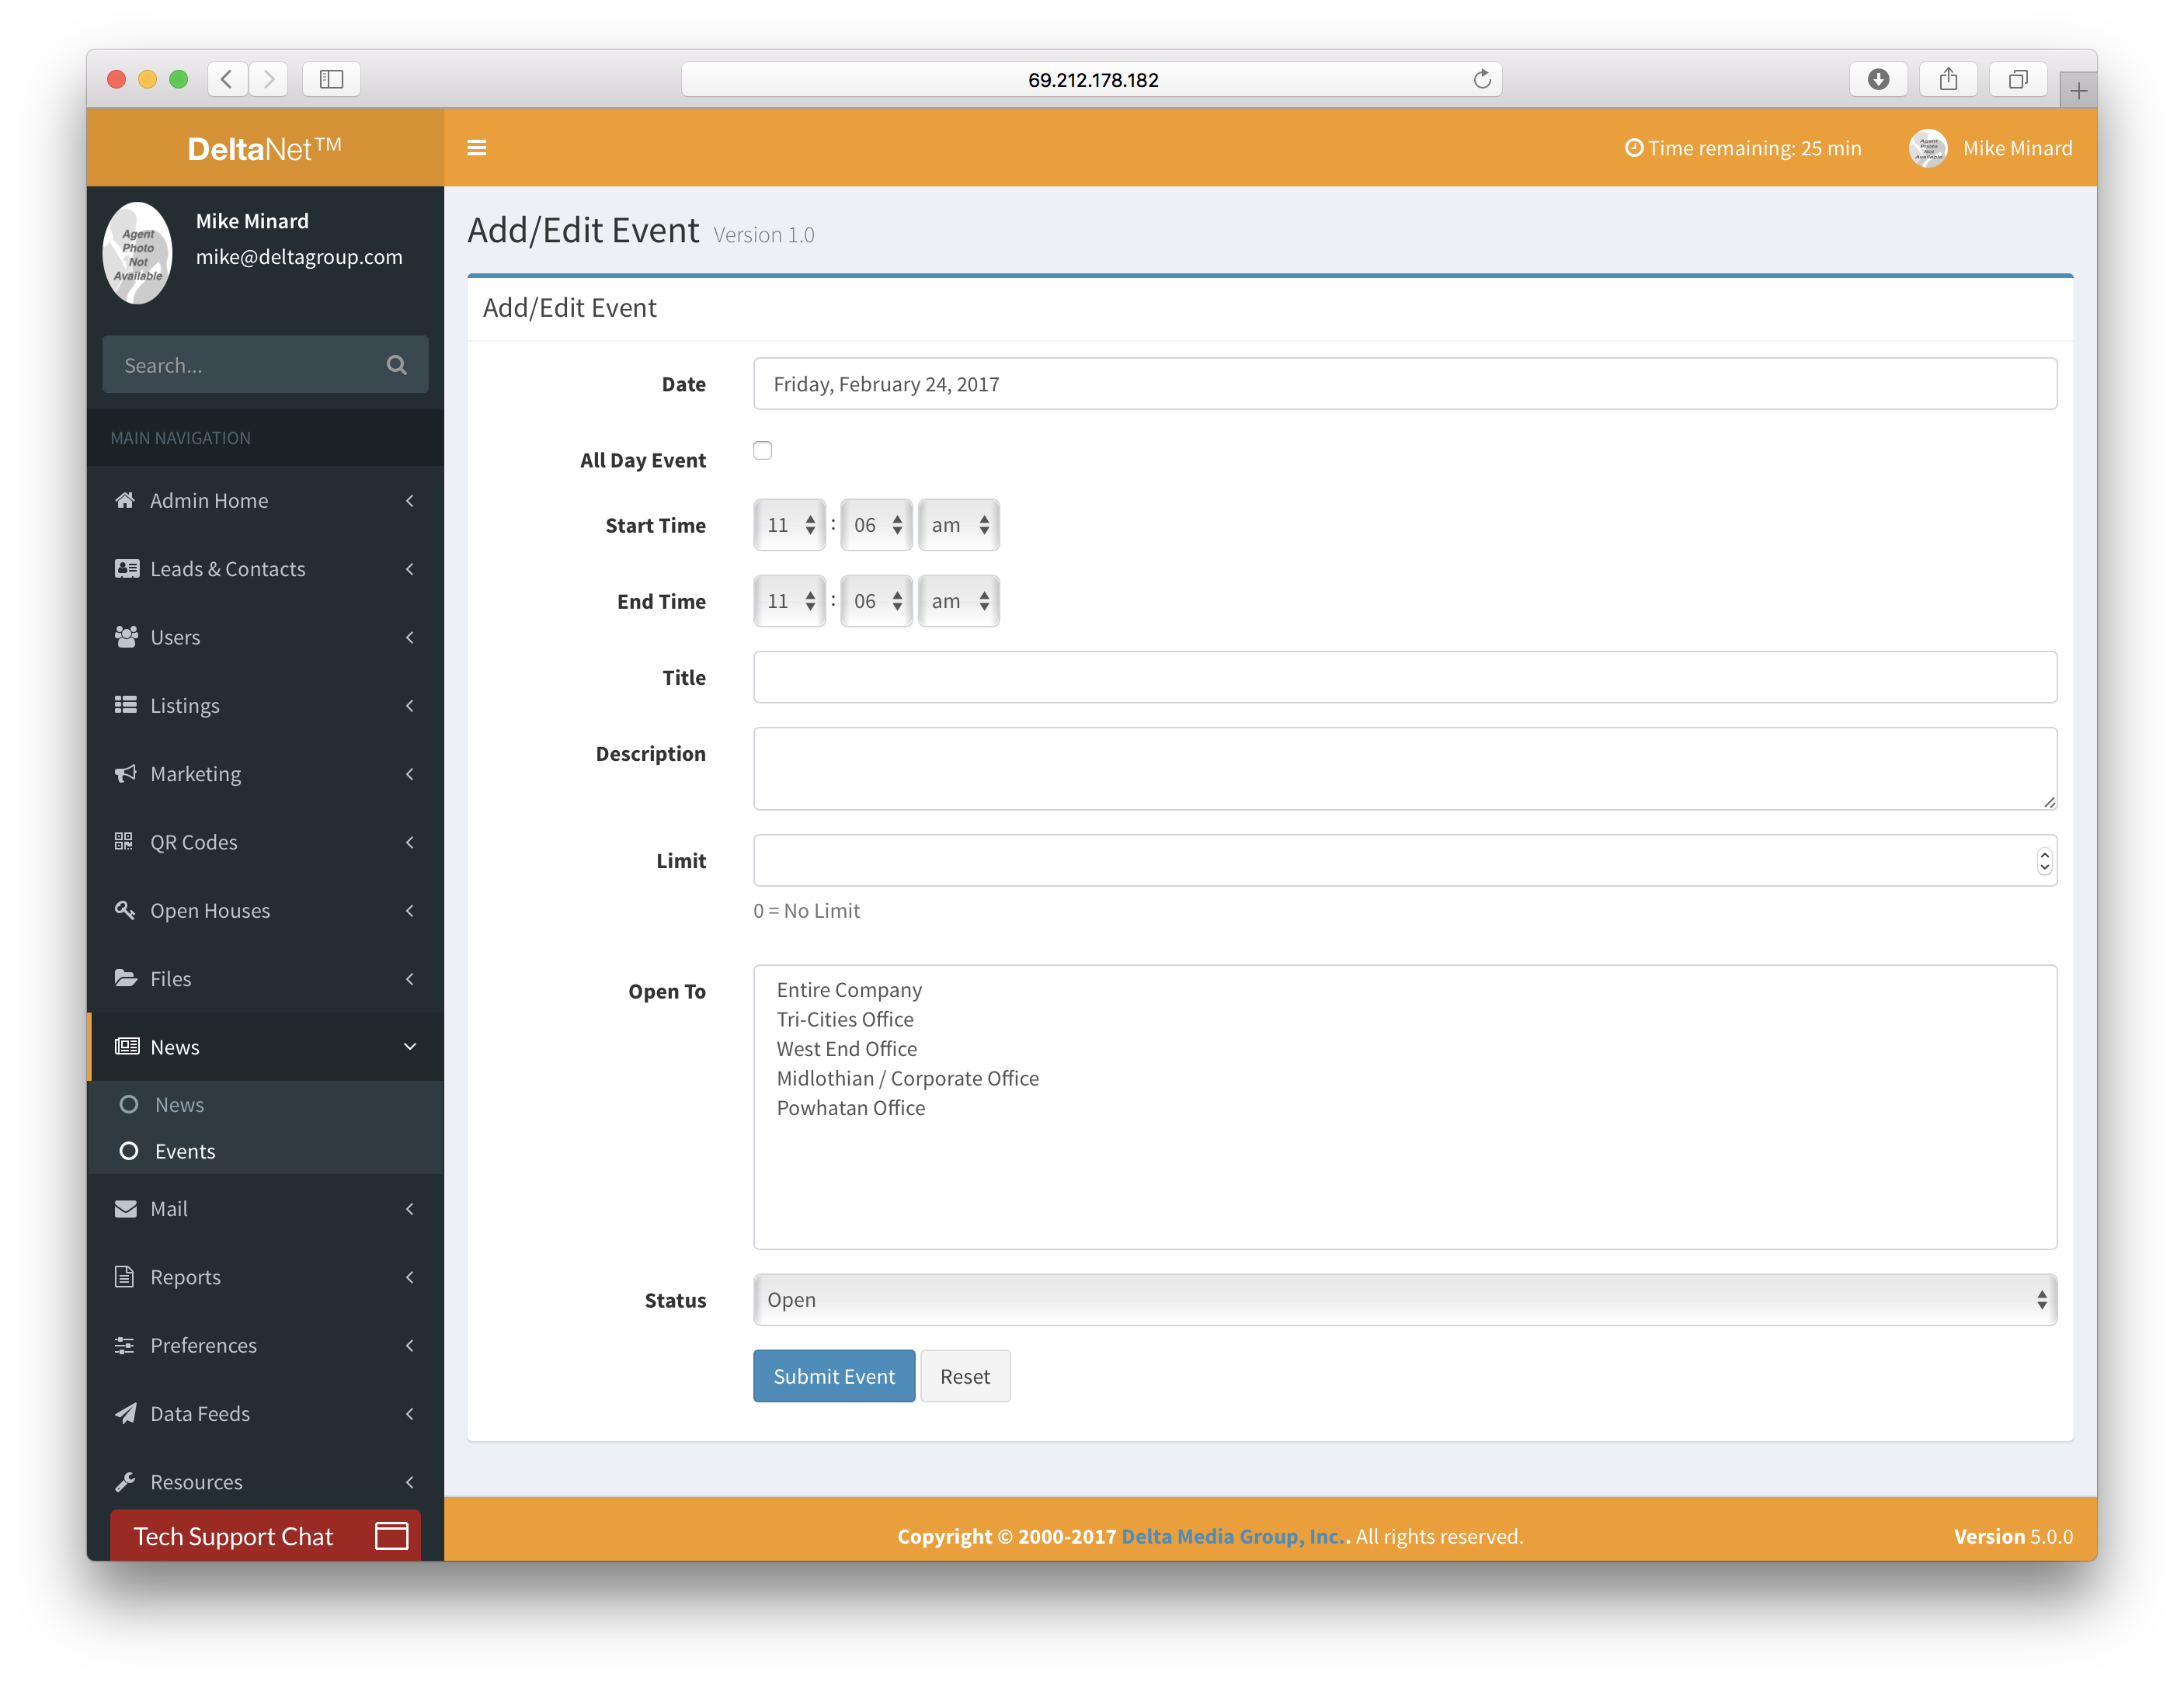Image resolution: width=2184 pixels, height=1685 pixels.
Task: Click the Submit Event button
Action: (833, 1376)
